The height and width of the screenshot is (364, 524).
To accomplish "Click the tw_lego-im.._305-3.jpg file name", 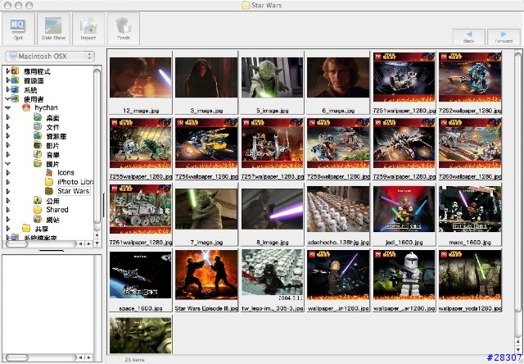I will 272,308.
